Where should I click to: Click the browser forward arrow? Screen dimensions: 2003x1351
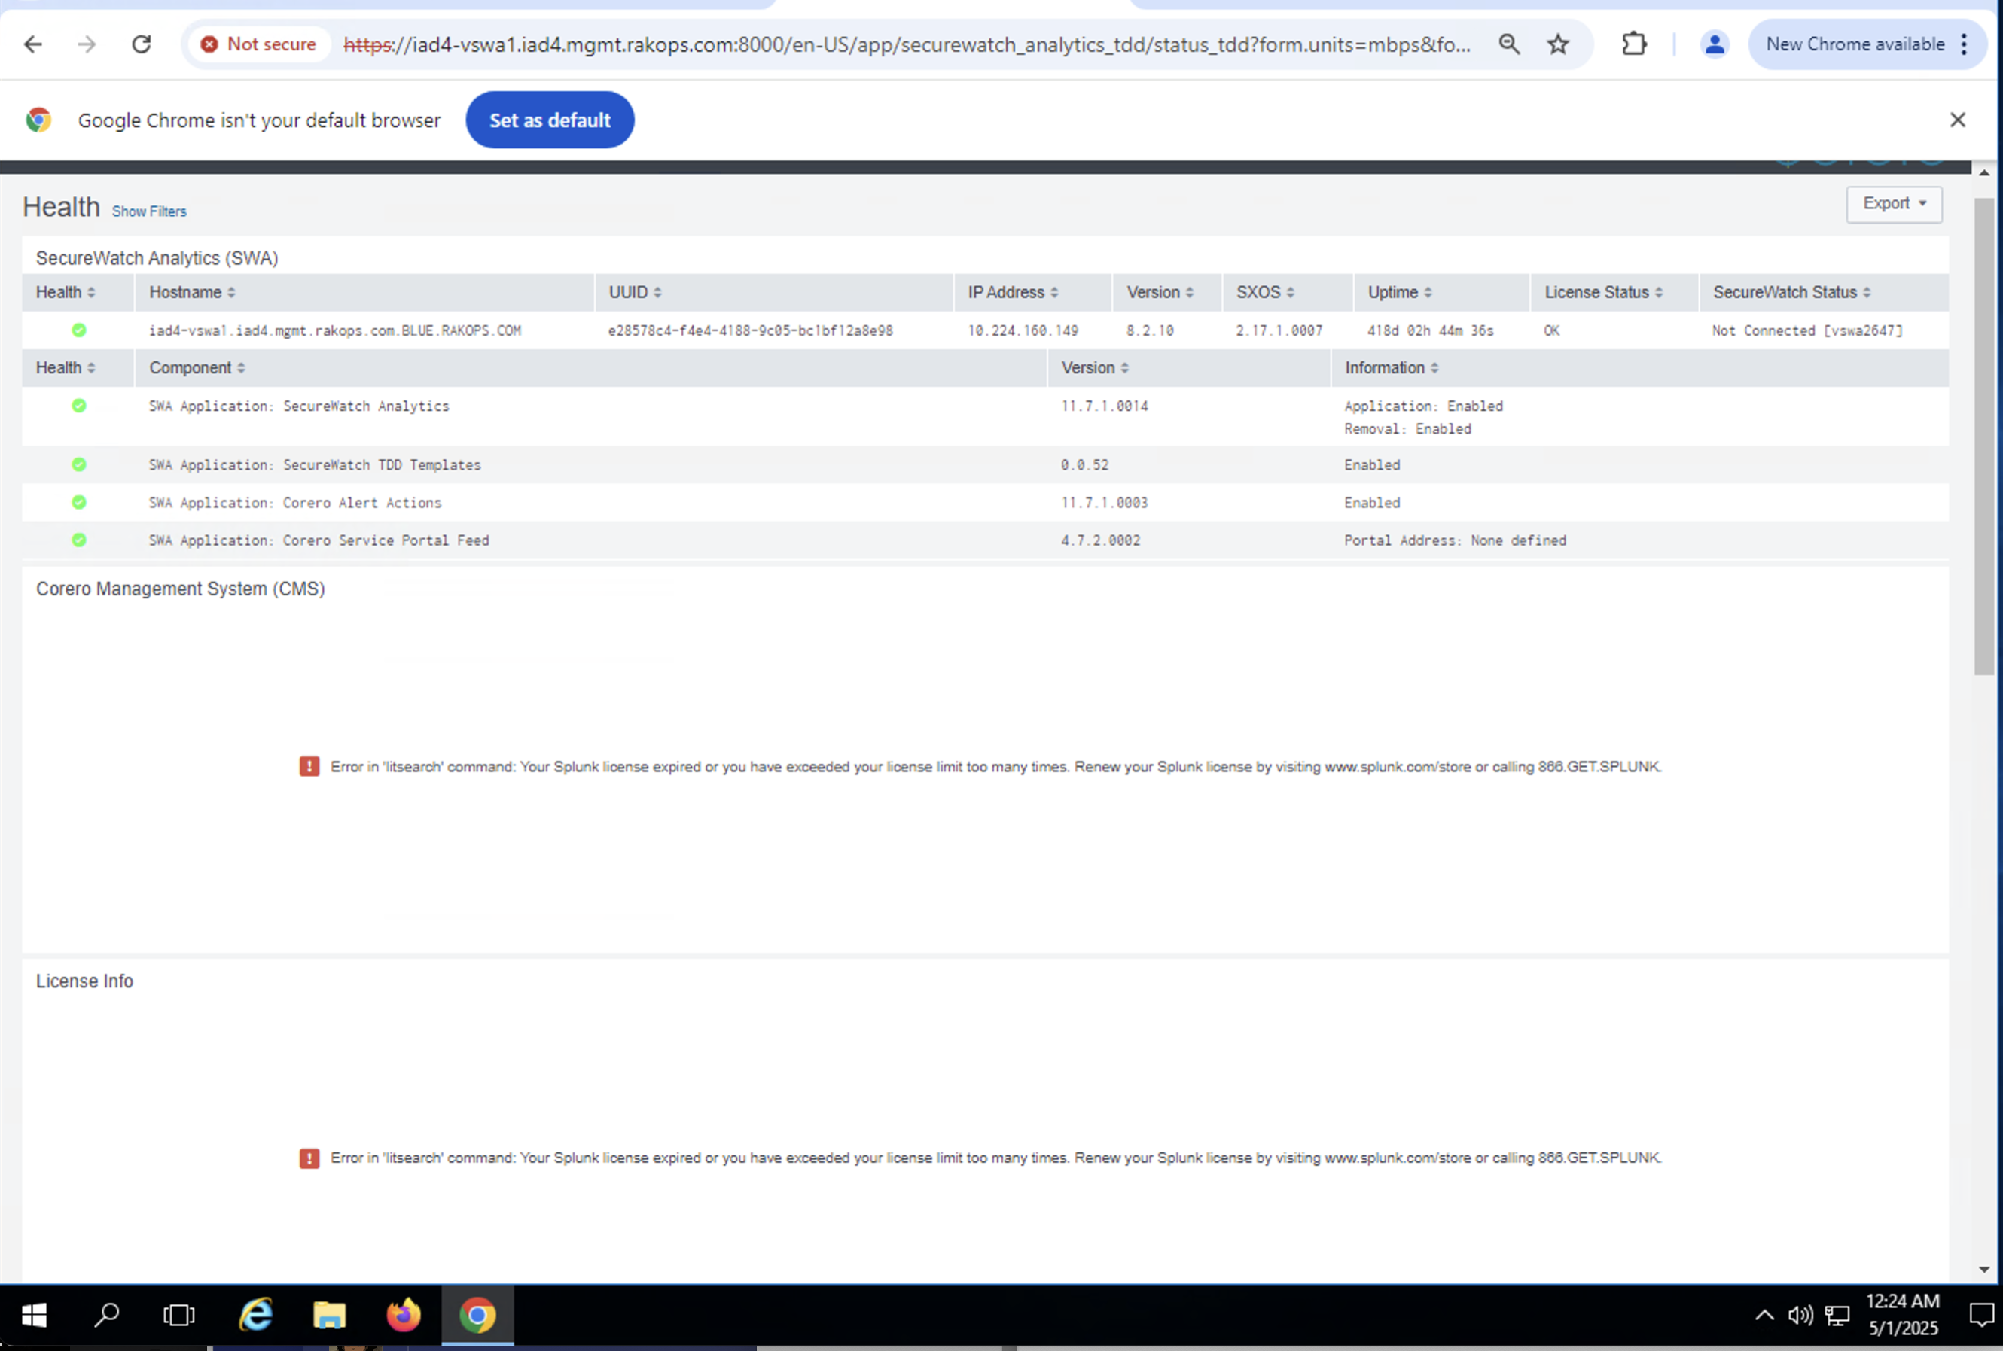[x=86, y=44]
